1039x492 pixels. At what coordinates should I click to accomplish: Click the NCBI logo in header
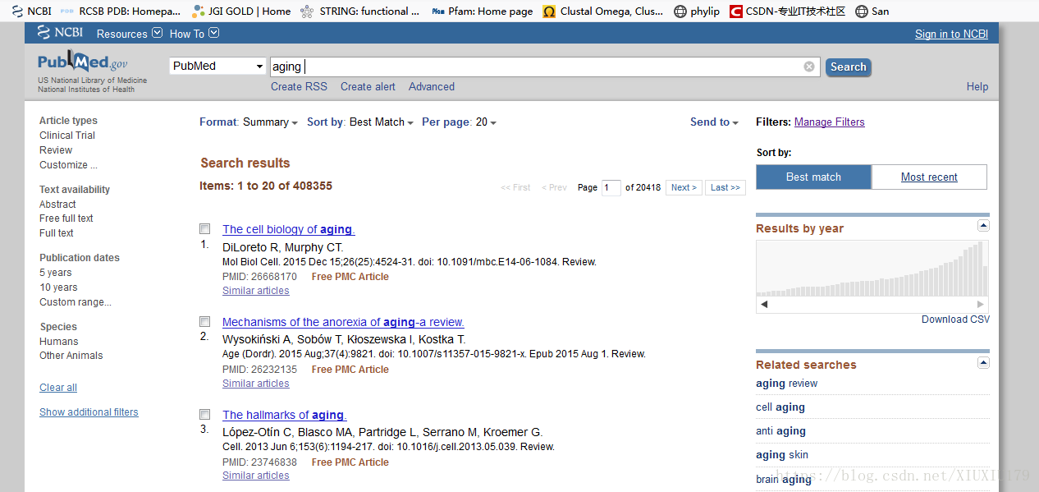[60, 33]
